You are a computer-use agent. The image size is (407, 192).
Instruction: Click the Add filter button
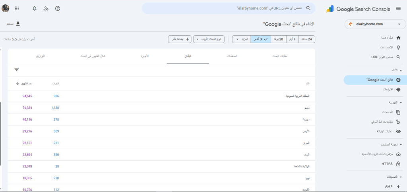pos(180,39)
